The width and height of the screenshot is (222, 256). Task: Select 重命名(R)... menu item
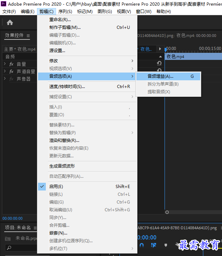point(87,20)
